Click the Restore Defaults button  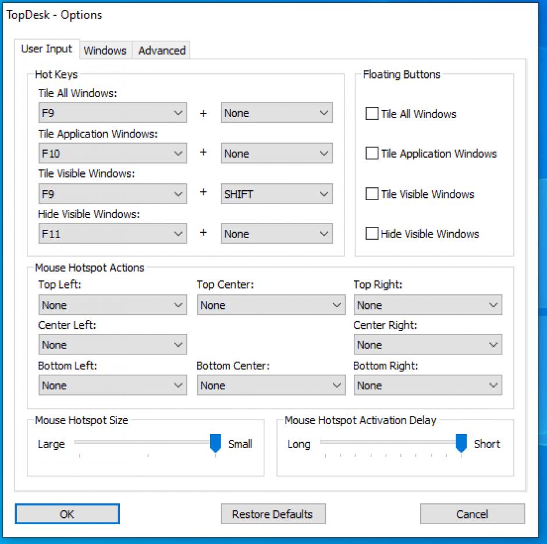[273, 514]
